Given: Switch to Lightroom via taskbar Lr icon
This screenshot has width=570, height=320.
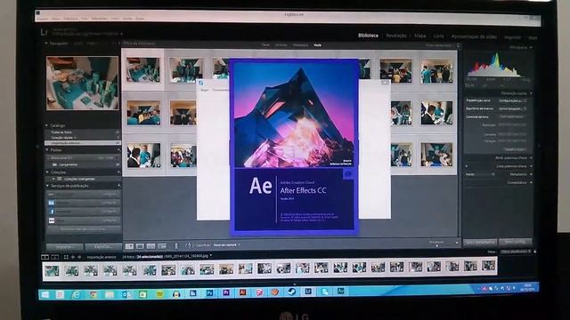Looking at the screenshot, I should click(x=308, y=292).
